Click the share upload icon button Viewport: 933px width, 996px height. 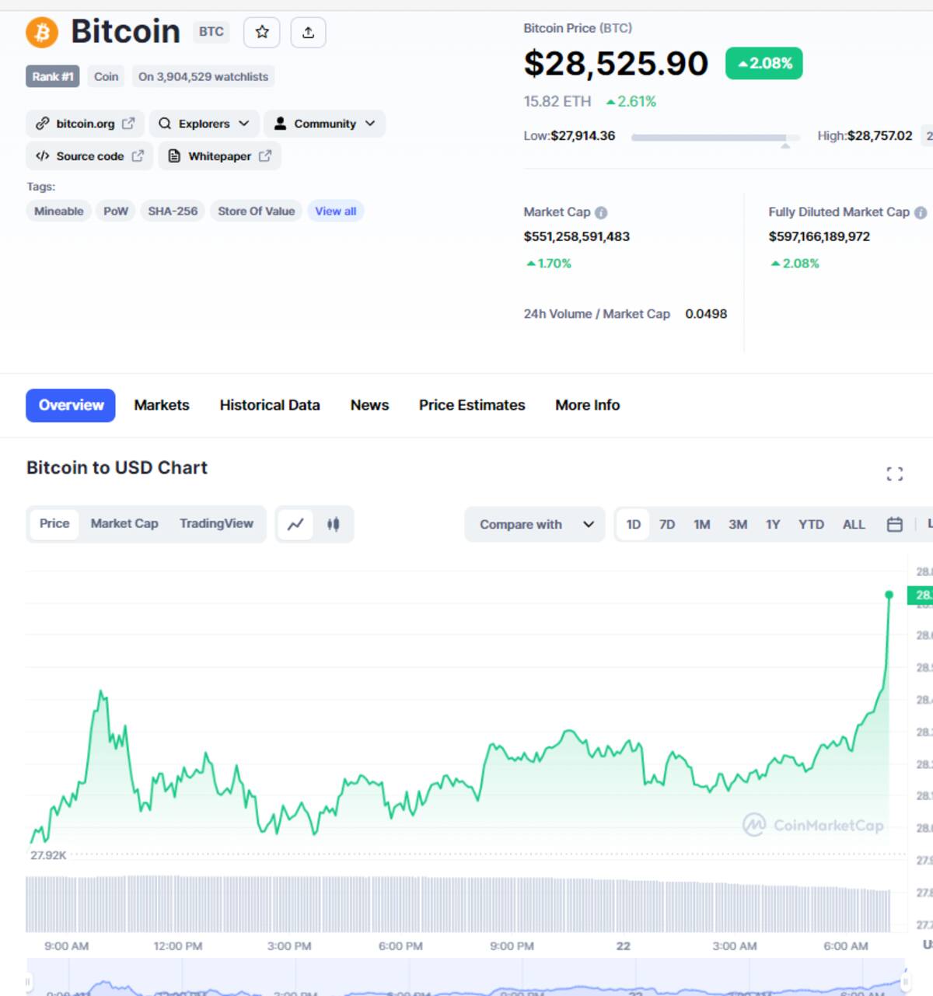click(x=308, y=32)
